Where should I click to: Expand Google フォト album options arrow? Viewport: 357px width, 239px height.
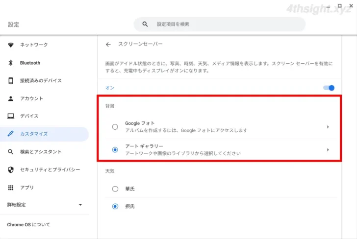tap(328, 127)
